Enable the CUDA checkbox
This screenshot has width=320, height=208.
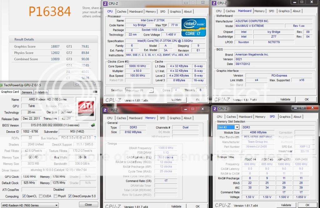coord(41,196)
